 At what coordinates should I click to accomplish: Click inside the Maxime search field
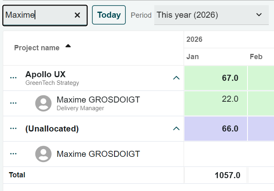point(38,15)
